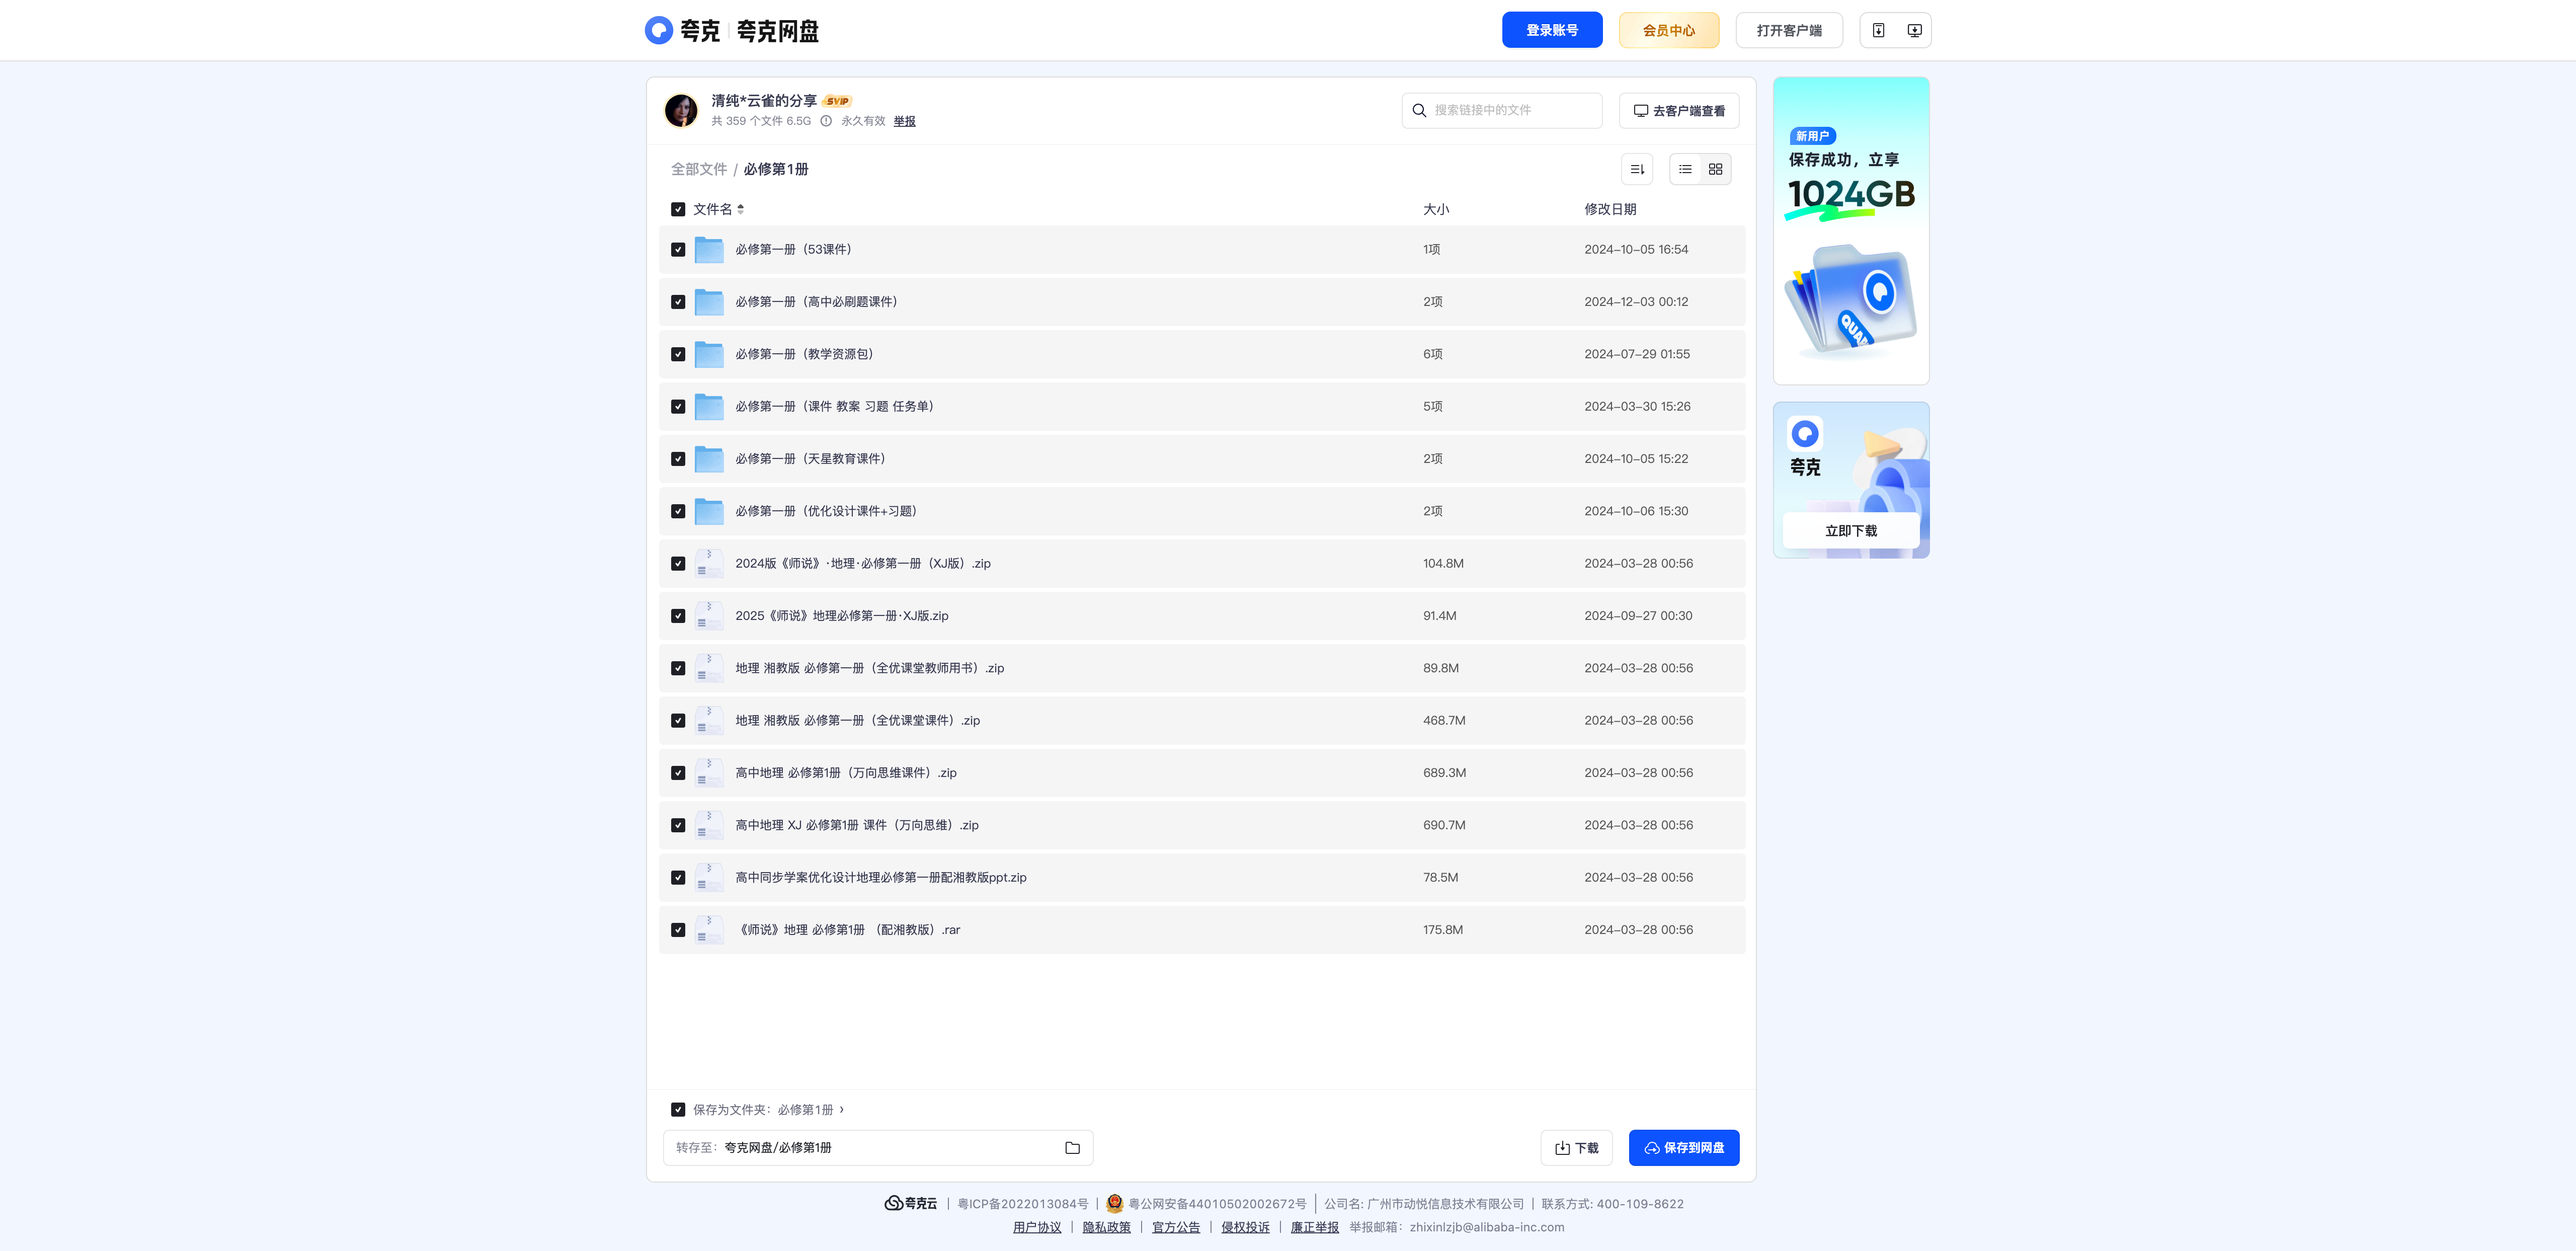Click zip icon for 高中地理 必修第1册（万向思维课件）.zip
The image size is (2576, 1251).
click(x=709, y=772)
